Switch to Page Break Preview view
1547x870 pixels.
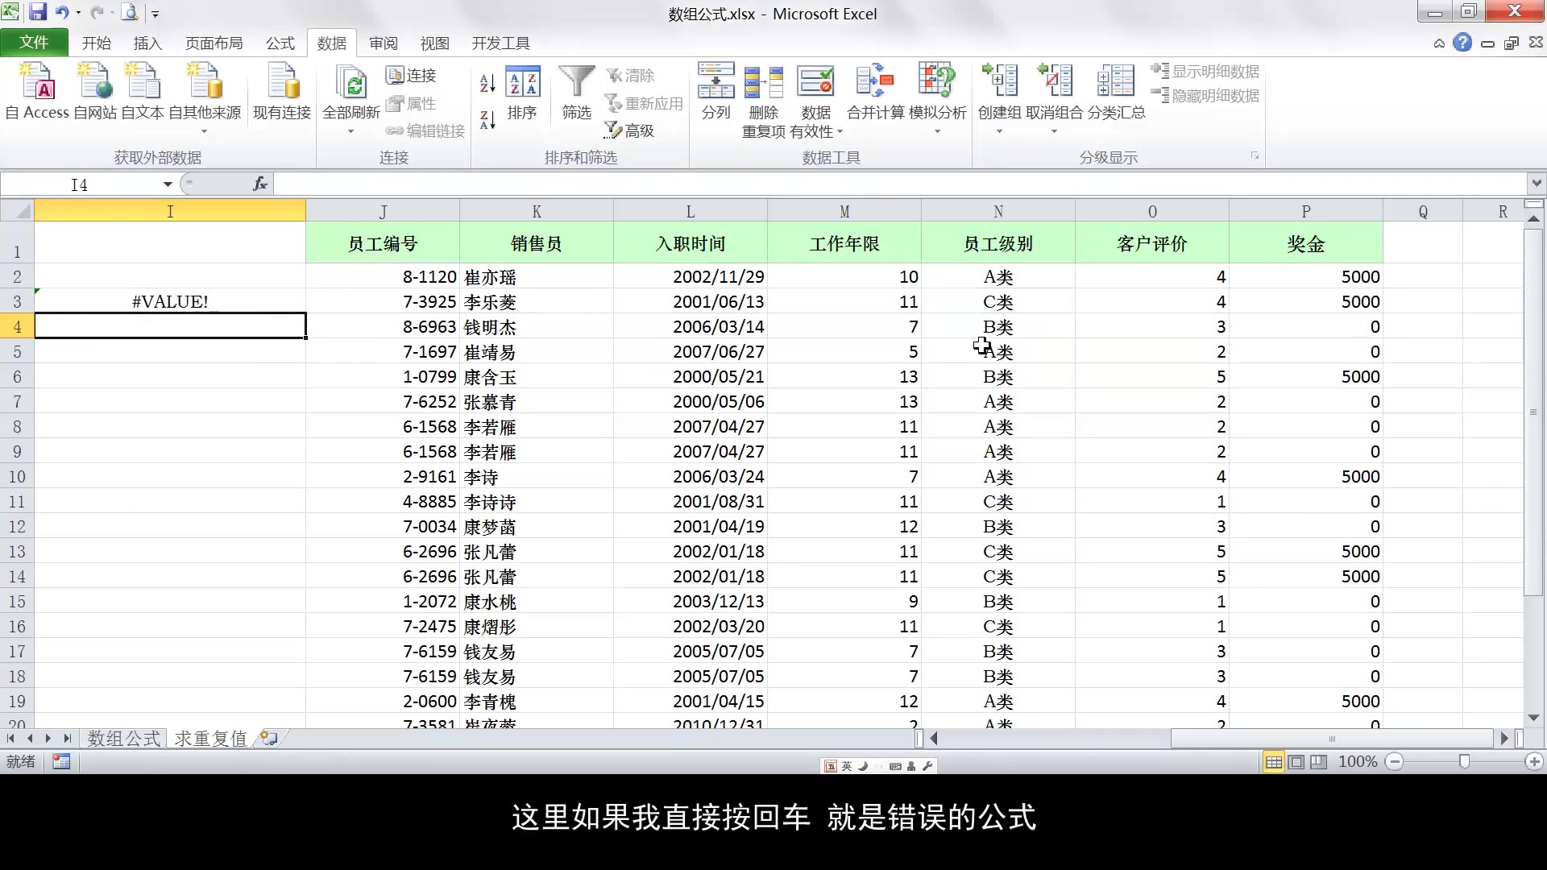coord(1319,762)
